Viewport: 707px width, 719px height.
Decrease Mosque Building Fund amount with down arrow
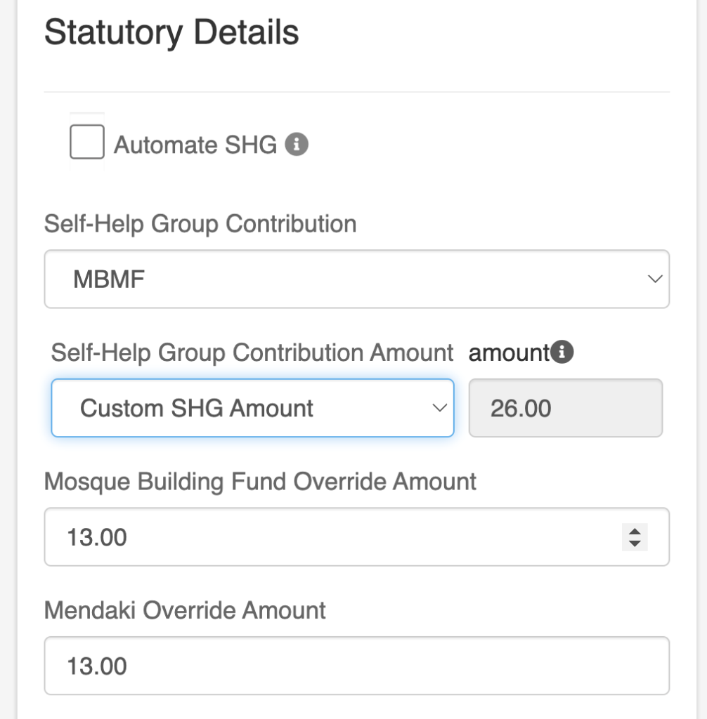(x=635, y=543)
